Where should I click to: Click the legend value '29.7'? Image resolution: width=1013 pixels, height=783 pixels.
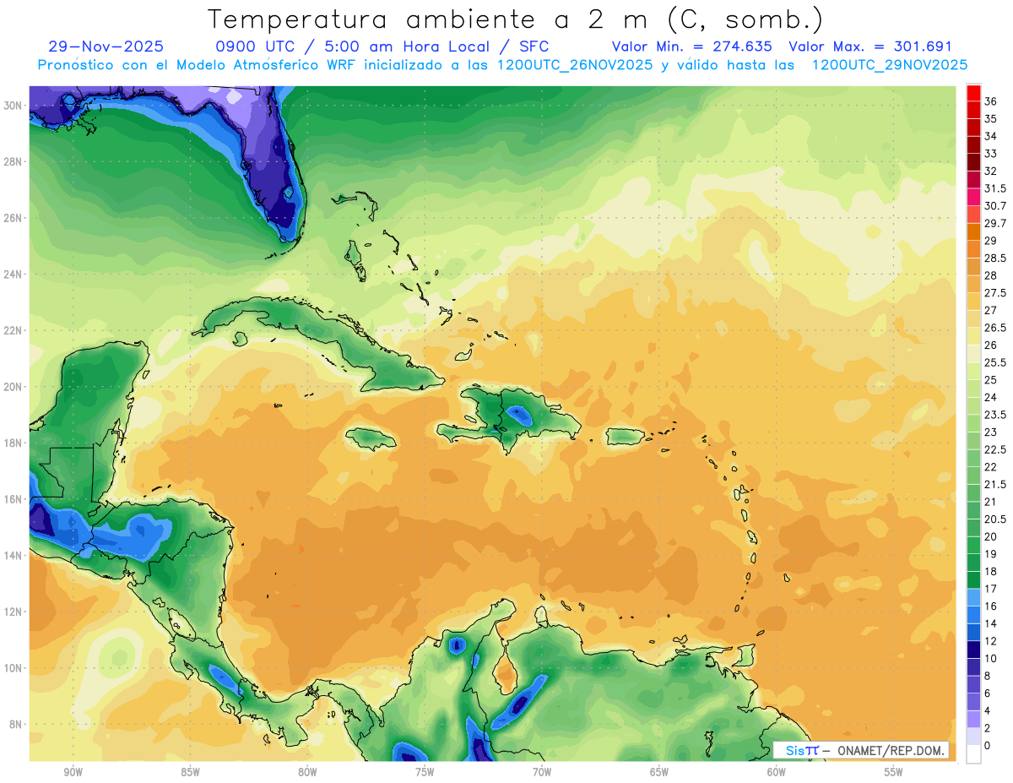pos(995,223)
